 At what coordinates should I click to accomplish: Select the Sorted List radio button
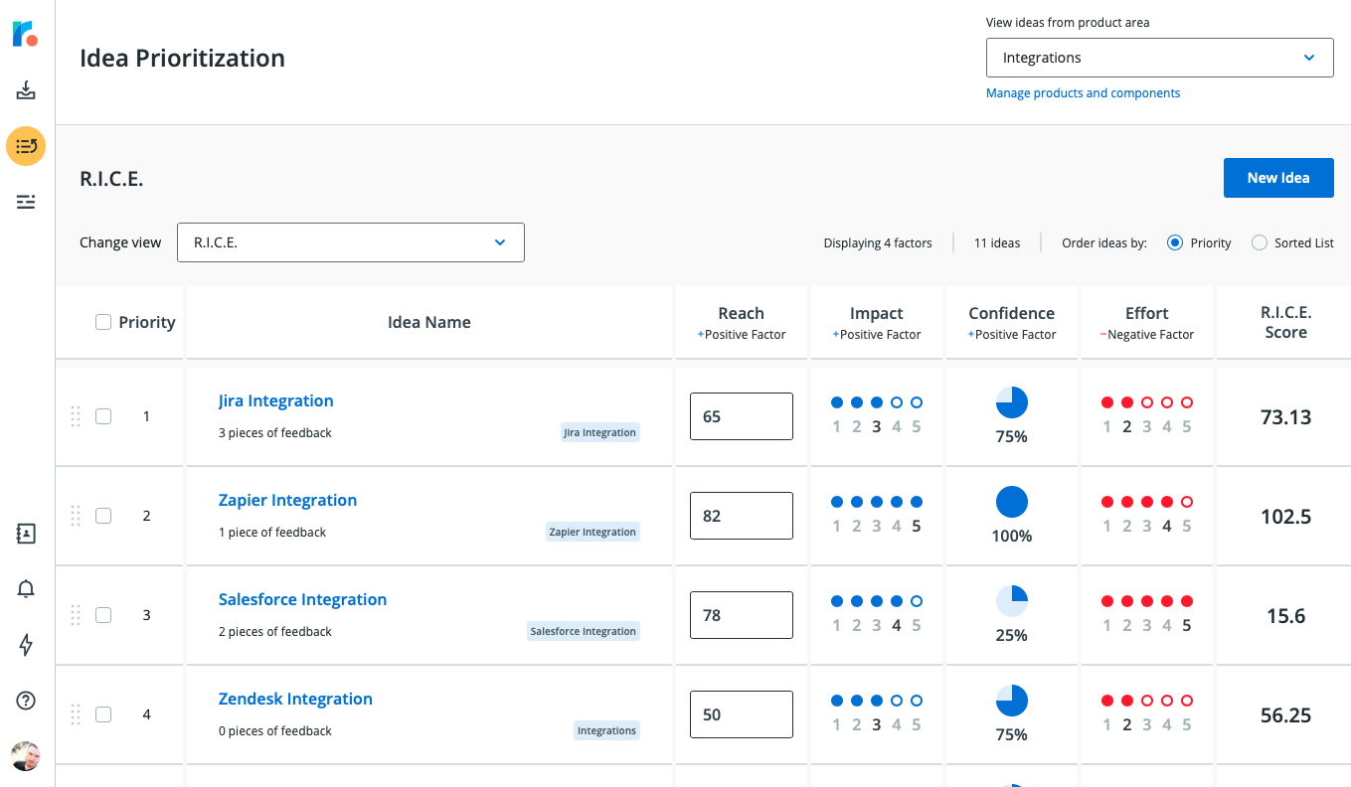[x=1260, y=242]
